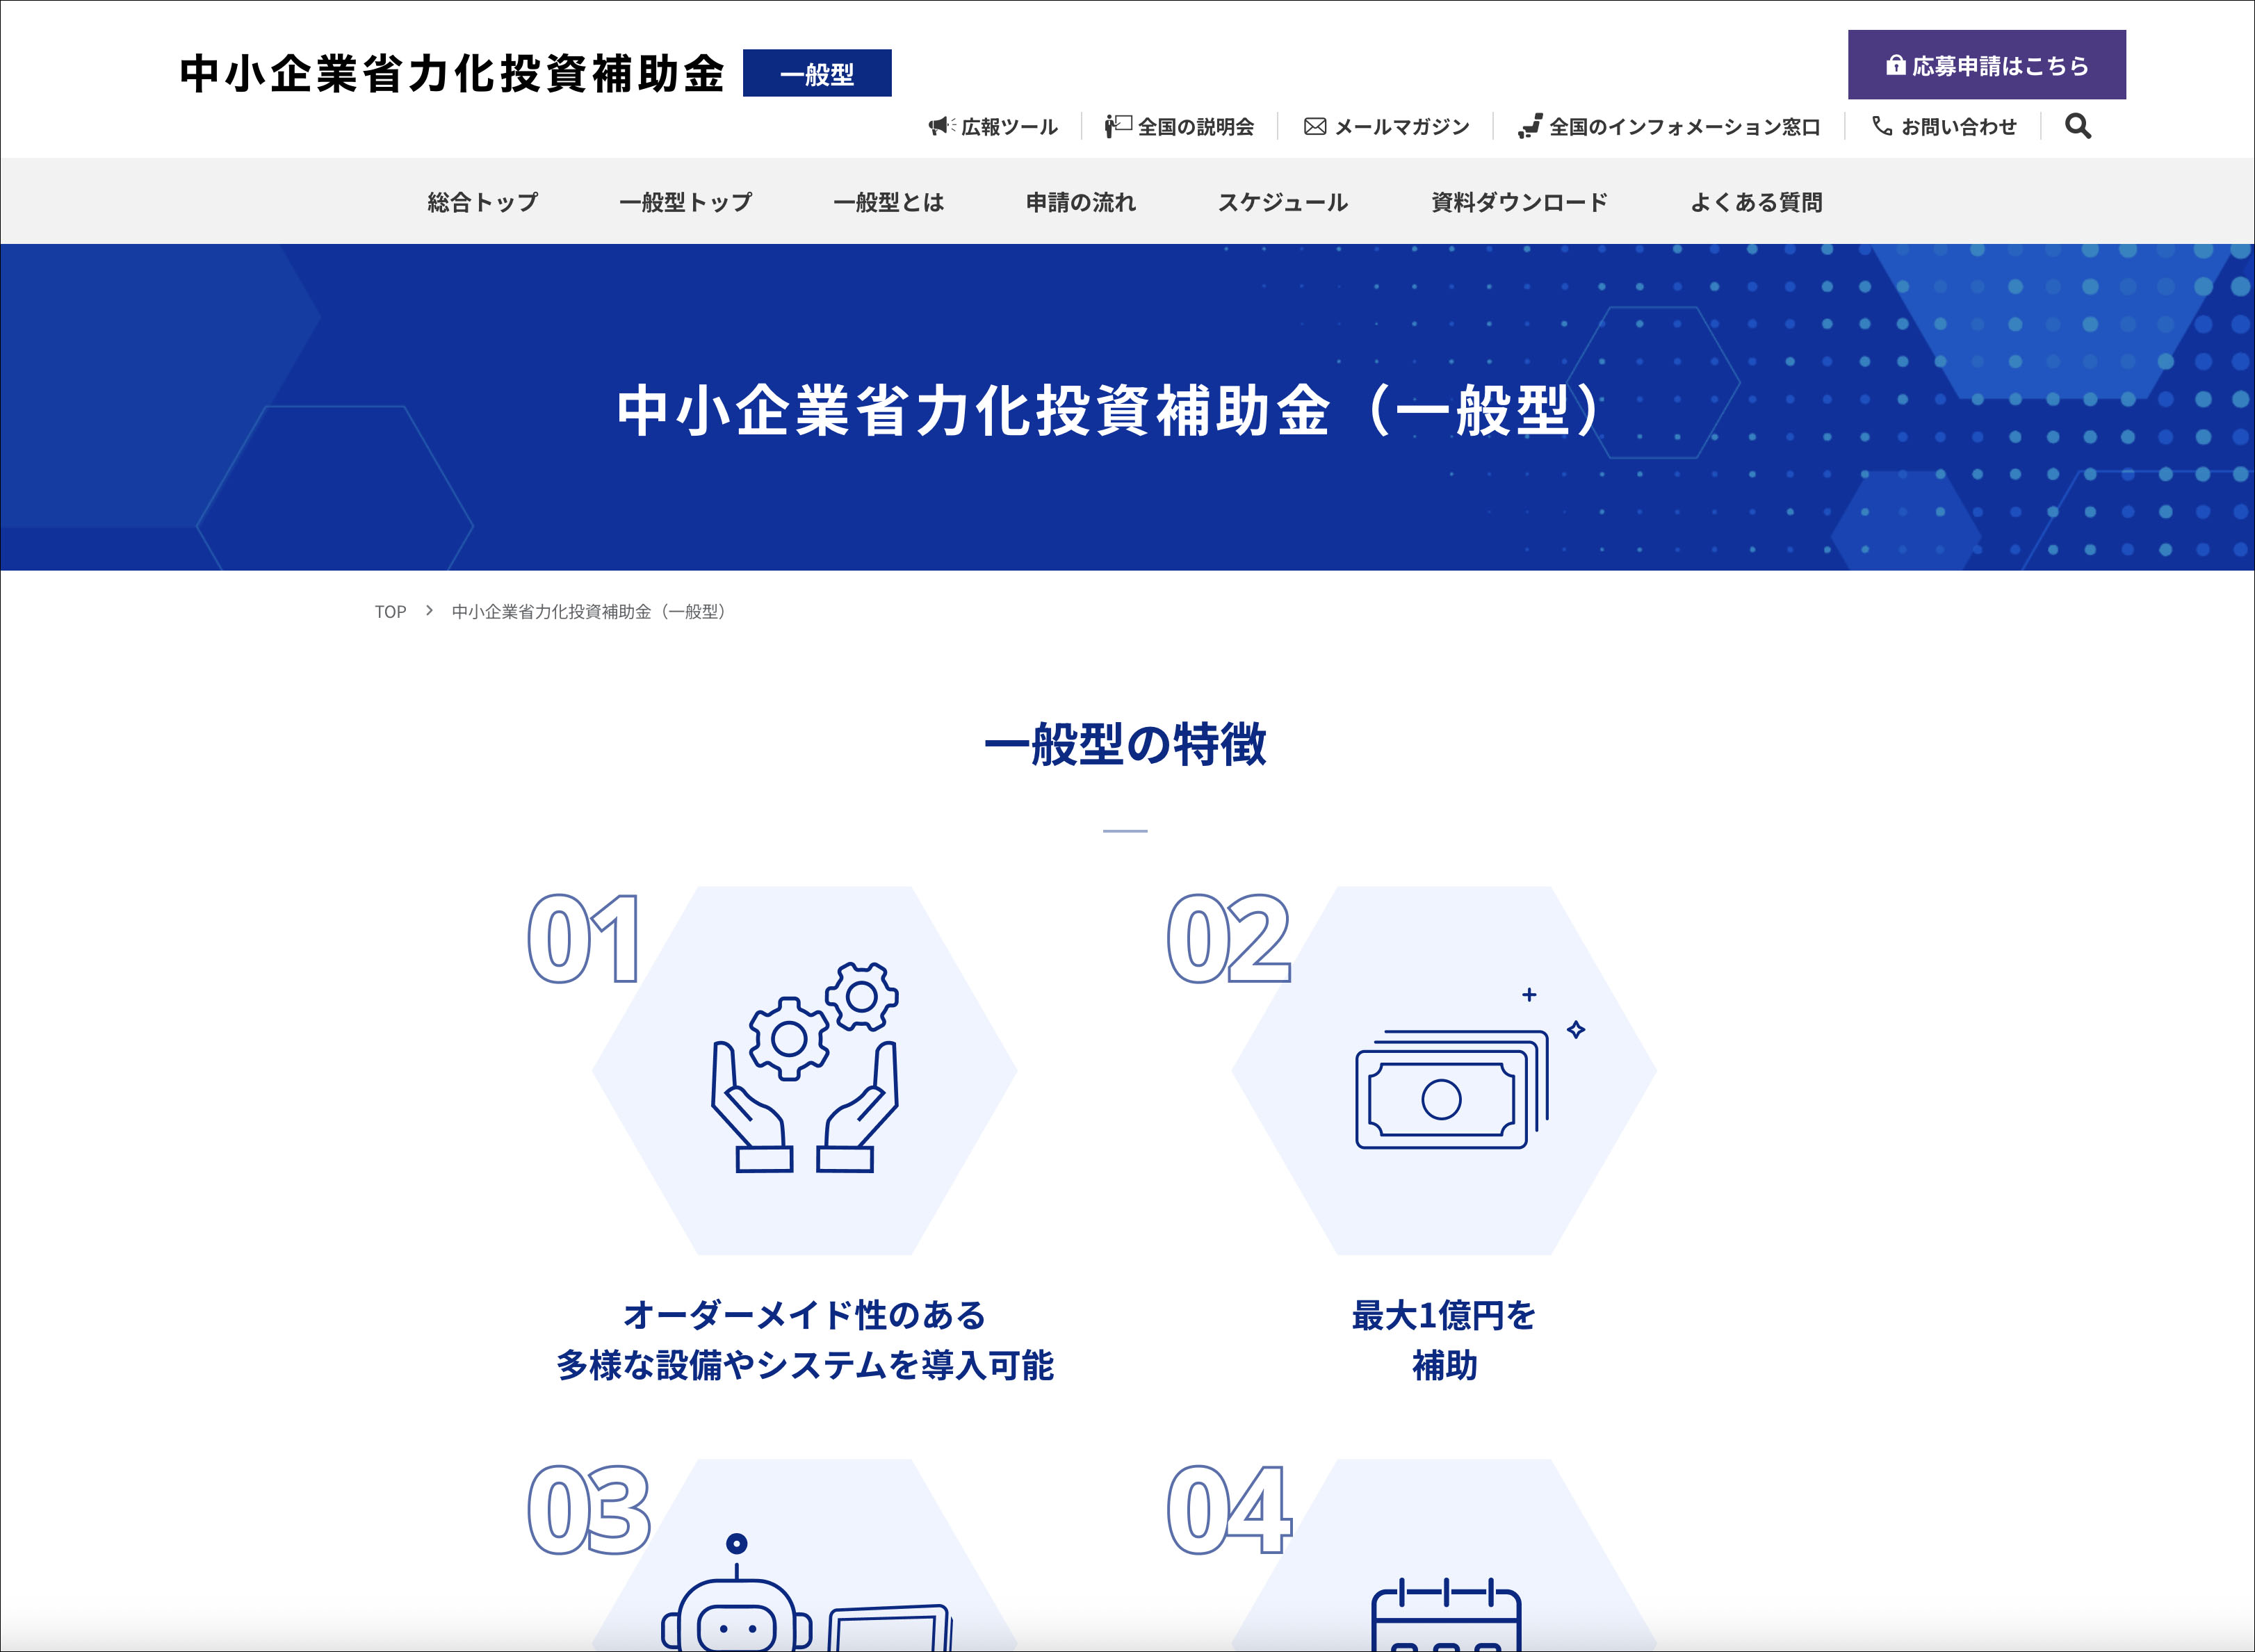Click the lock icon in 応募申請はこちら button
The width and height of the screenshot is (2255, 1652).
(x=1895, y=65)
